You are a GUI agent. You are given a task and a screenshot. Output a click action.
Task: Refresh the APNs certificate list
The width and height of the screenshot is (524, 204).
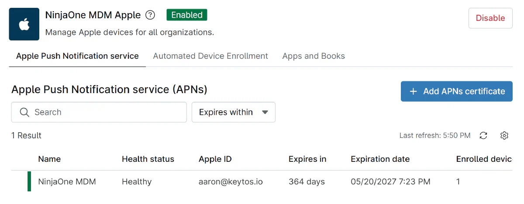click(483, 136)
